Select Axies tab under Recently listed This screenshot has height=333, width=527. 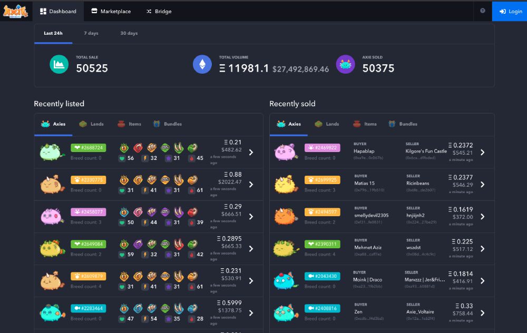[53, 124]
